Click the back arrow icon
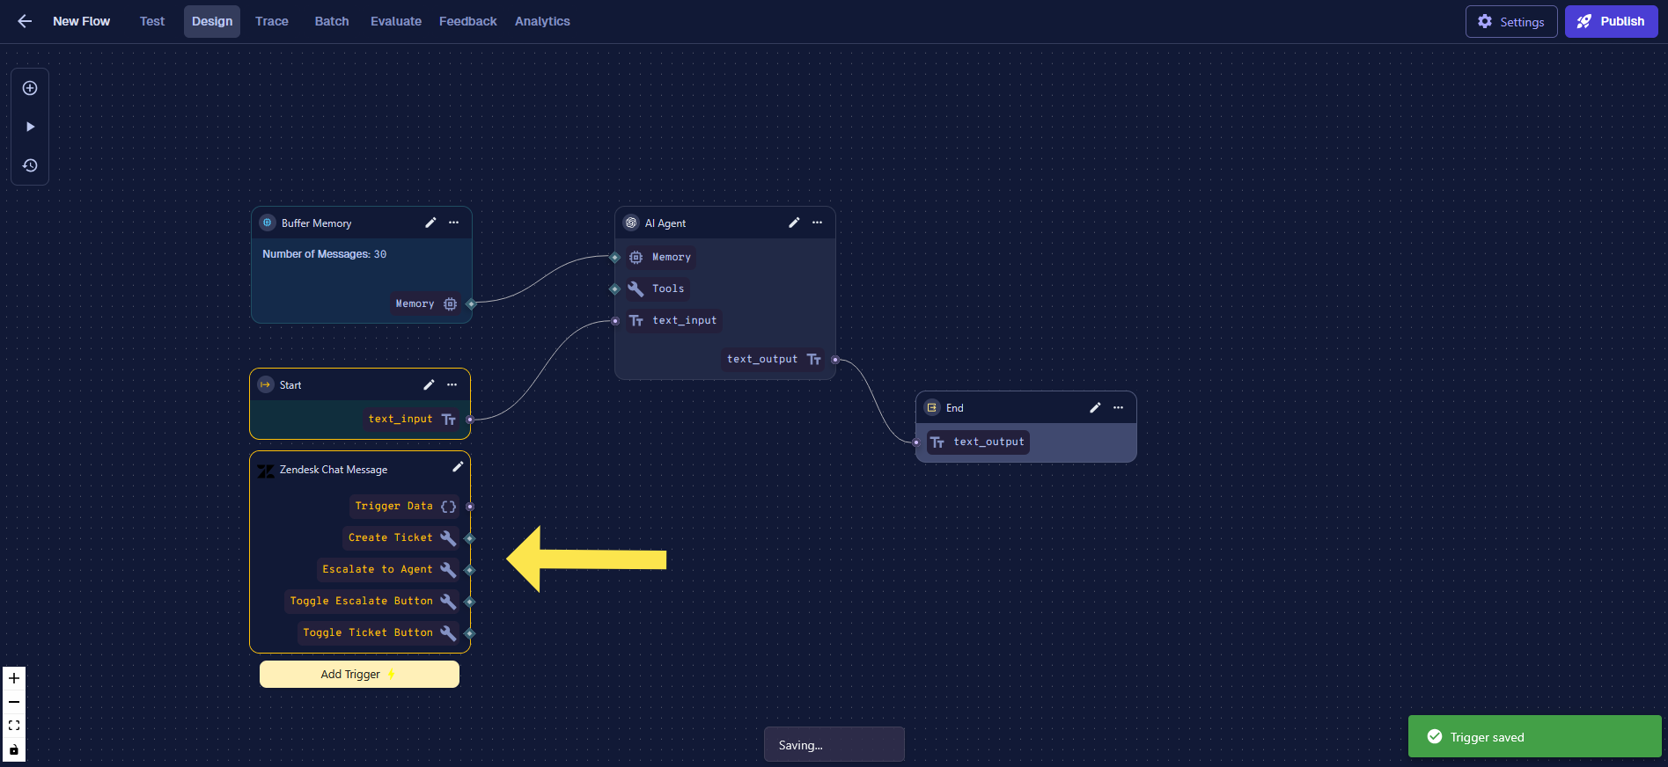This screenshot has height=767, width=1668. 25,21
